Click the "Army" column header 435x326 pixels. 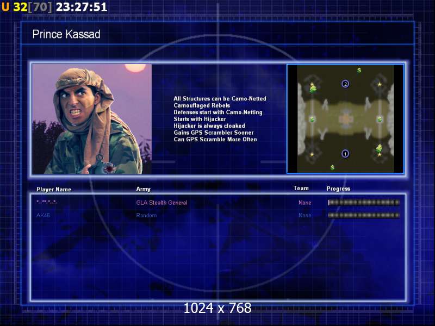(x=143, y=189)
